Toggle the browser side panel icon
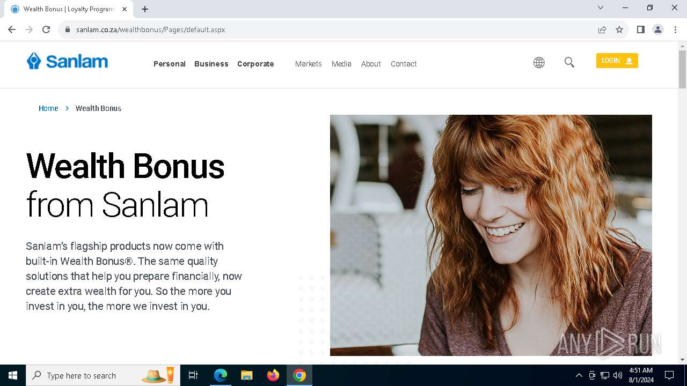This screenshot has width=687, height=386. coord(641,29)
